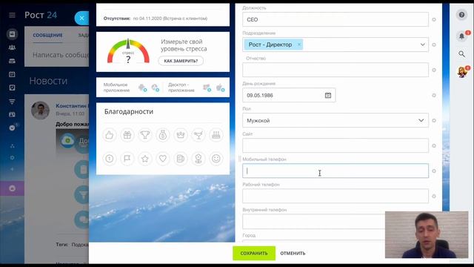Open the user avatar with badge

462,72
